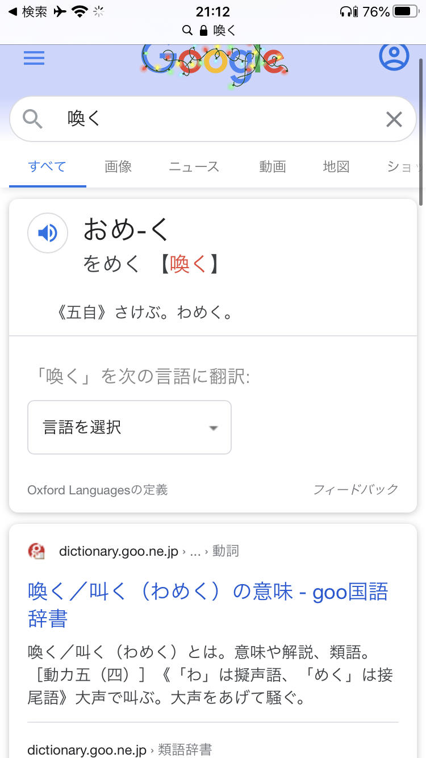
Task: Open the goo国語辞書 result link
Action: tap(208, 605)
